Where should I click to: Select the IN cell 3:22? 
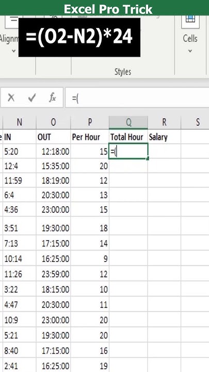point(20,289)
